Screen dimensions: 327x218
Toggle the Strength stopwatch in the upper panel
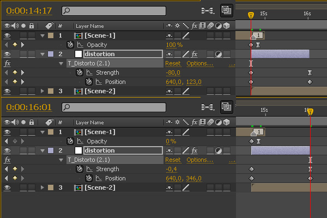[80, 72]
